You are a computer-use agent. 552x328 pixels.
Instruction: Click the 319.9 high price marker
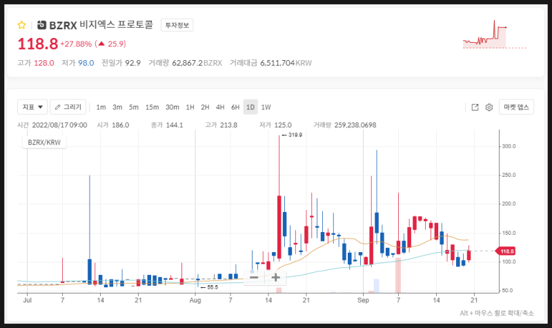pos(292,135)
